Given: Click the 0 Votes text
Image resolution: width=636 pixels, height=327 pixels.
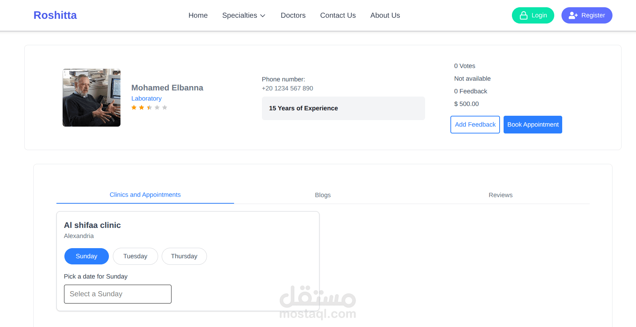Looking at the screenshot, I should (465, 66).
